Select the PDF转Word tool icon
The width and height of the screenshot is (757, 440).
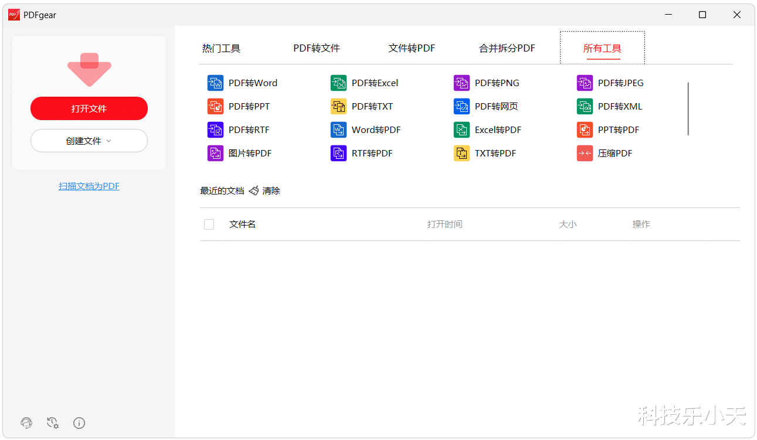click(x=215, y=83)
